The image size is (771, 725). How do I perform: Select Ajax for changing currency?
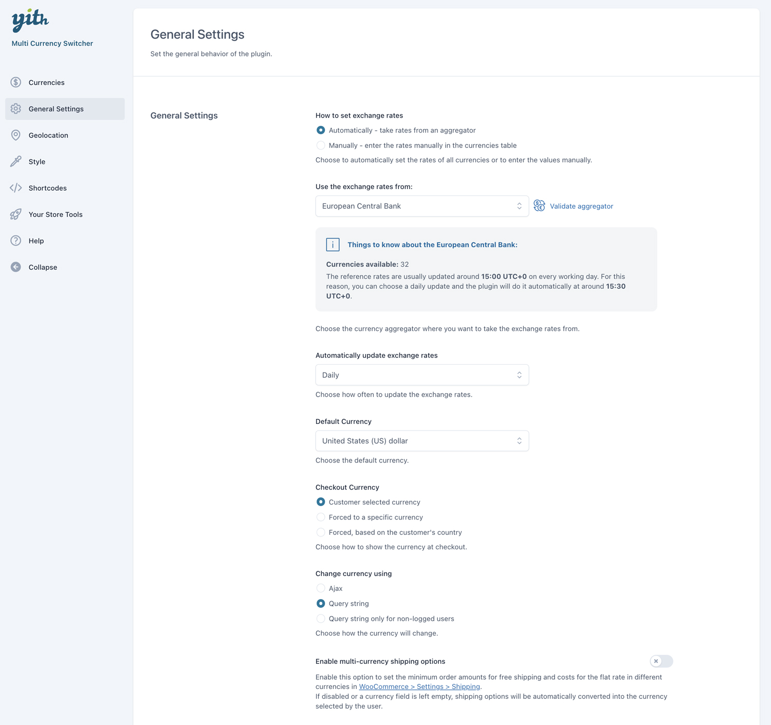pyautogui.click(x=321, y=588)
